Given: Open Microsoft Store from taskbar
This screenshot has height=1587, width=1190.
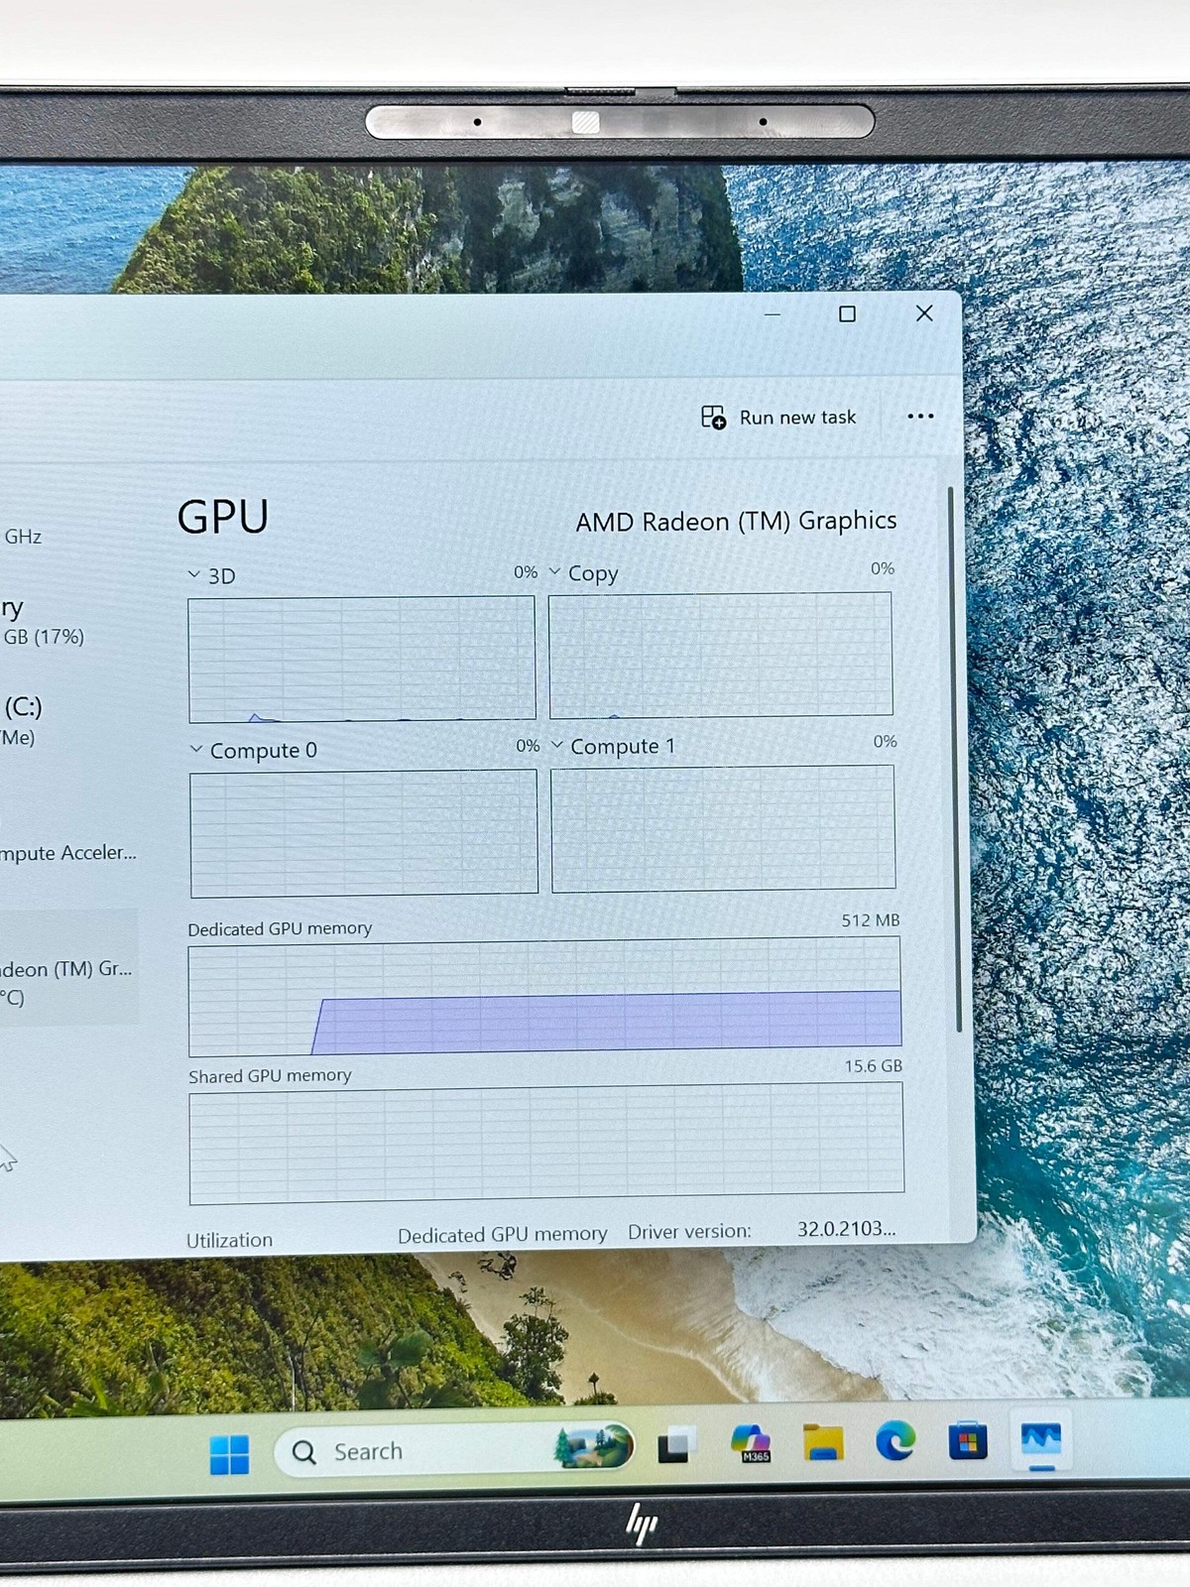Looking at the screenshot, I should tap(968, 1440).
